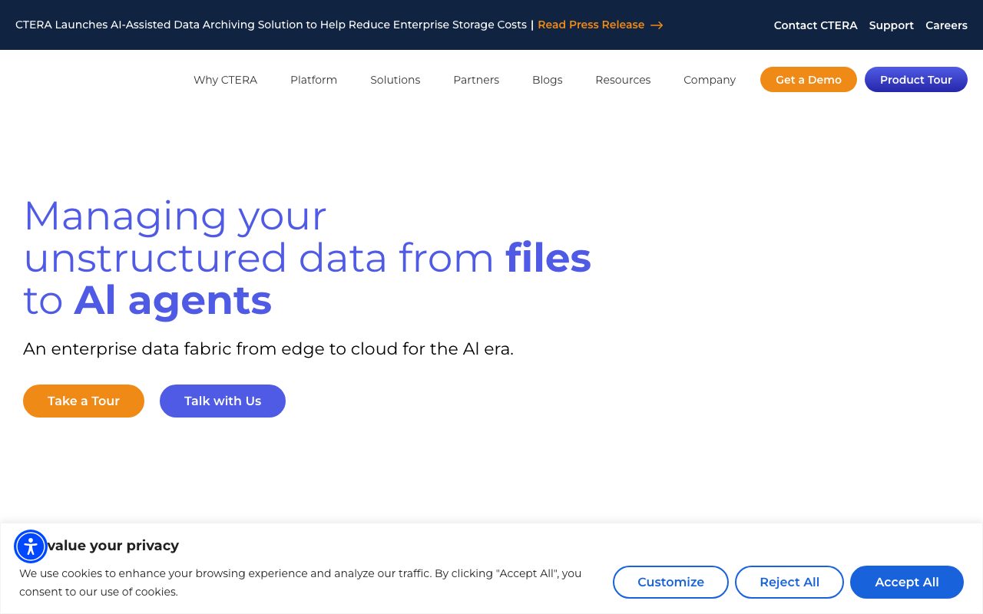Screen dimensions: 983x614
Task: Click the arrow after Read Press Release
Action: point(657,25)
